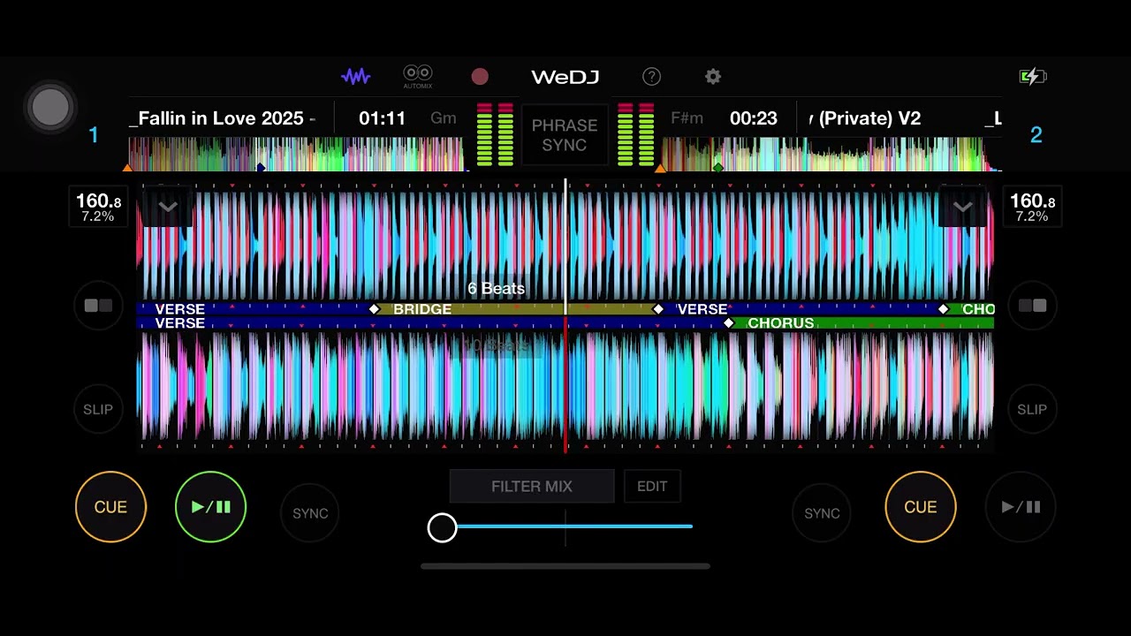Select the EDIT tab
Viewport: 1131px width, 636px height.
pyautogui.click(x=652, y=487)
